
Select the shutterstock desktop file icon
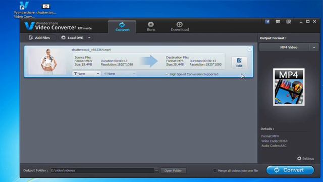46,9
